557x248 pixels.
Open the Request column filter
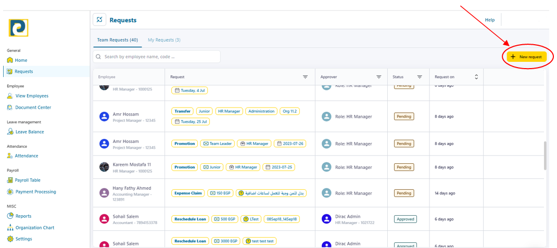click(x=305, y=77)
